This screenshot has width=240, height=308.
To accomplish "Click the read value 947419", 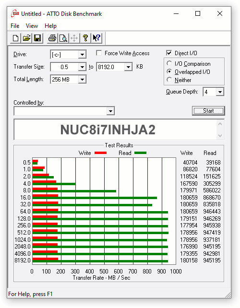I will pyautogui.click(x=212, y=233).
